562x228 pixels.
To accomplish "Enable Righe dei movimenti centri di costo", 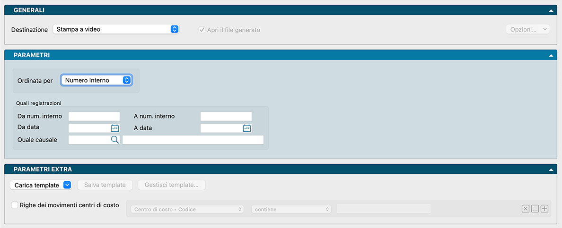I will coord(15,205).
